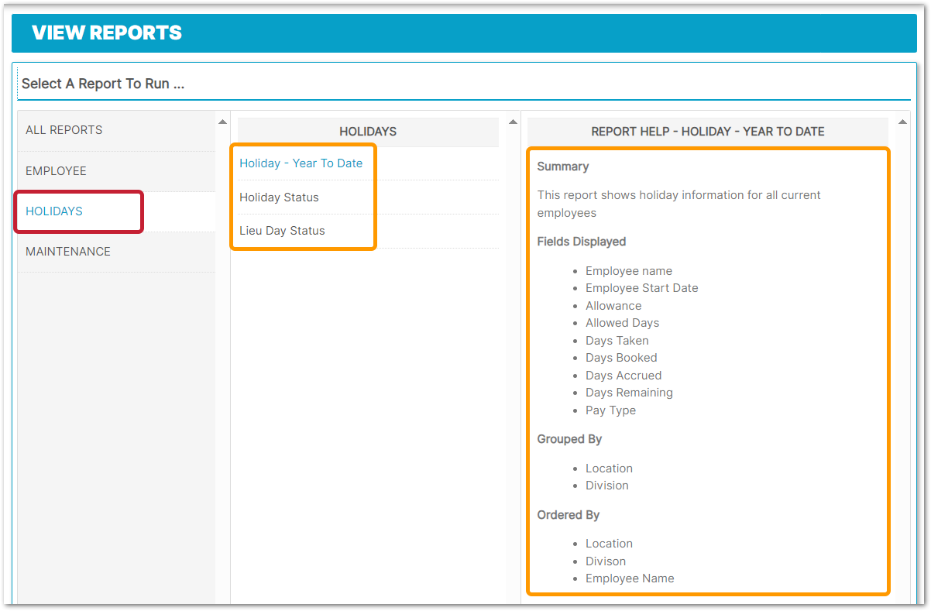The width and height of the screenshot is (931, 611).
Task: Click the Summary heading in report help
Action: click(x=563, y=166)
